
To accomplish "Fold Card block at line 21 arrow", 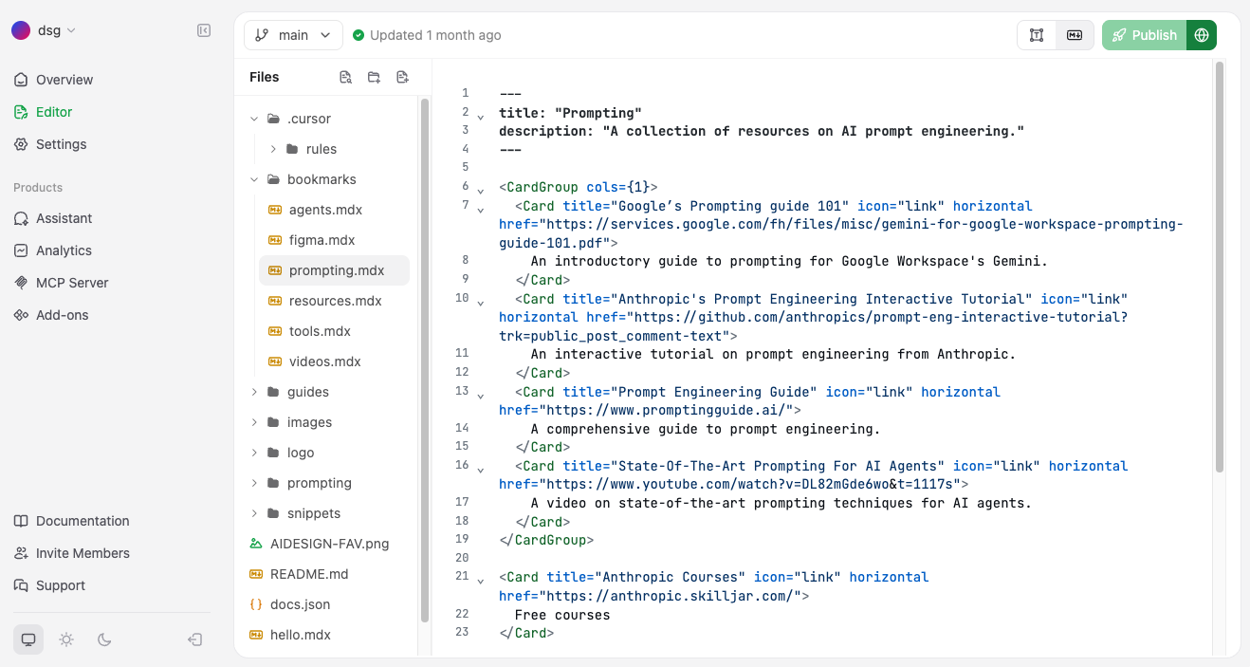I will point(481,581).
